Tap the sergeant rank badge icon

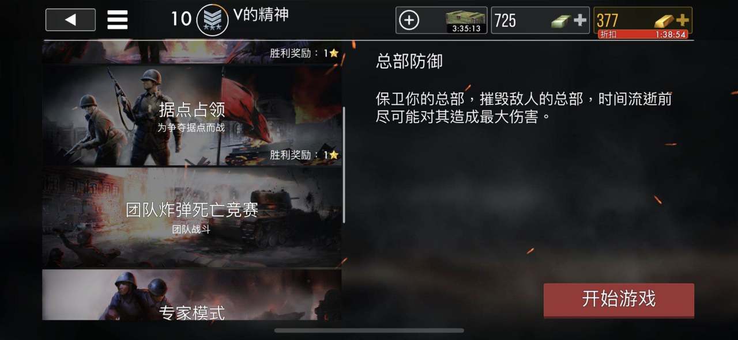[x=212, y=20]
